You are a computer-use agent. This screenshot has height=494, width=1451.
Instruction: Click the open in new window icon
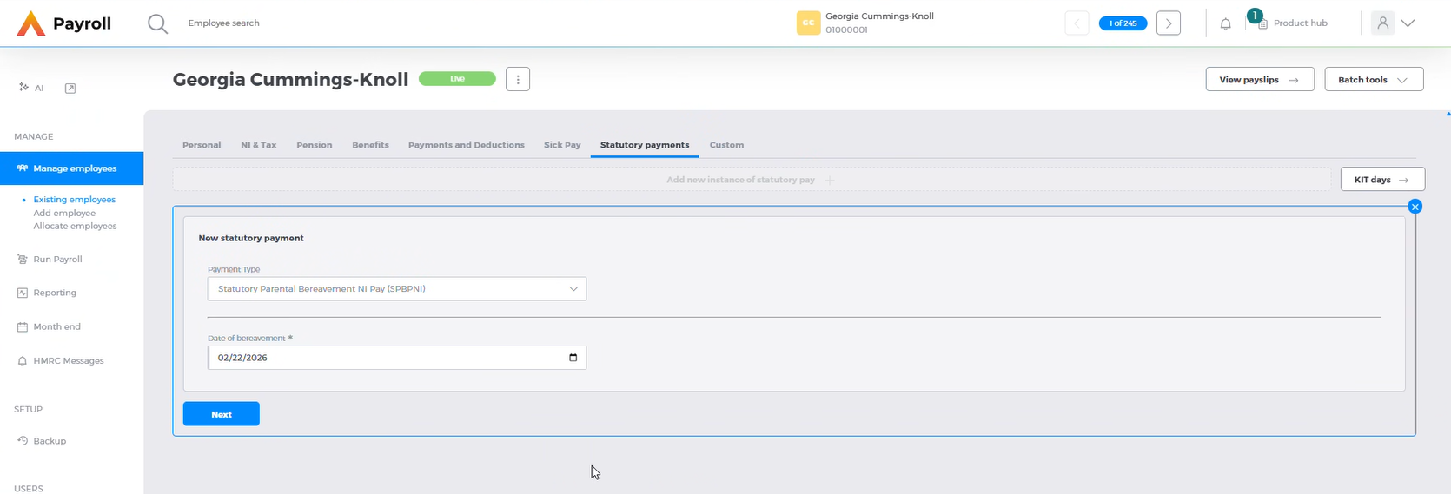(70, 88)
